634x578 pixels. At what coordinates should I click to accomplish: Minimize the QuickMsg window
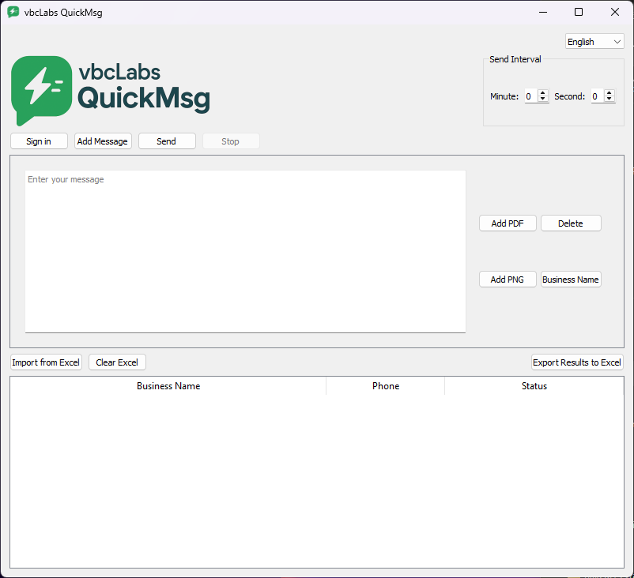tap(543, 12)
